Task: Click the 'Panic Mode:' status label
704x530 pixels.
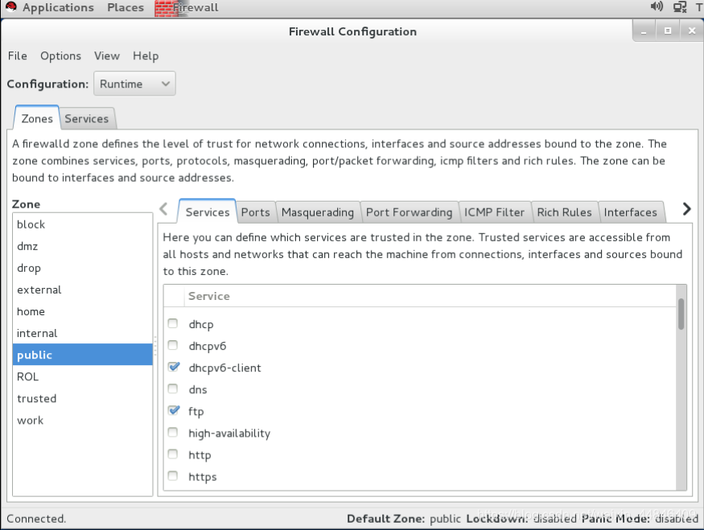Action: (615, 518)
